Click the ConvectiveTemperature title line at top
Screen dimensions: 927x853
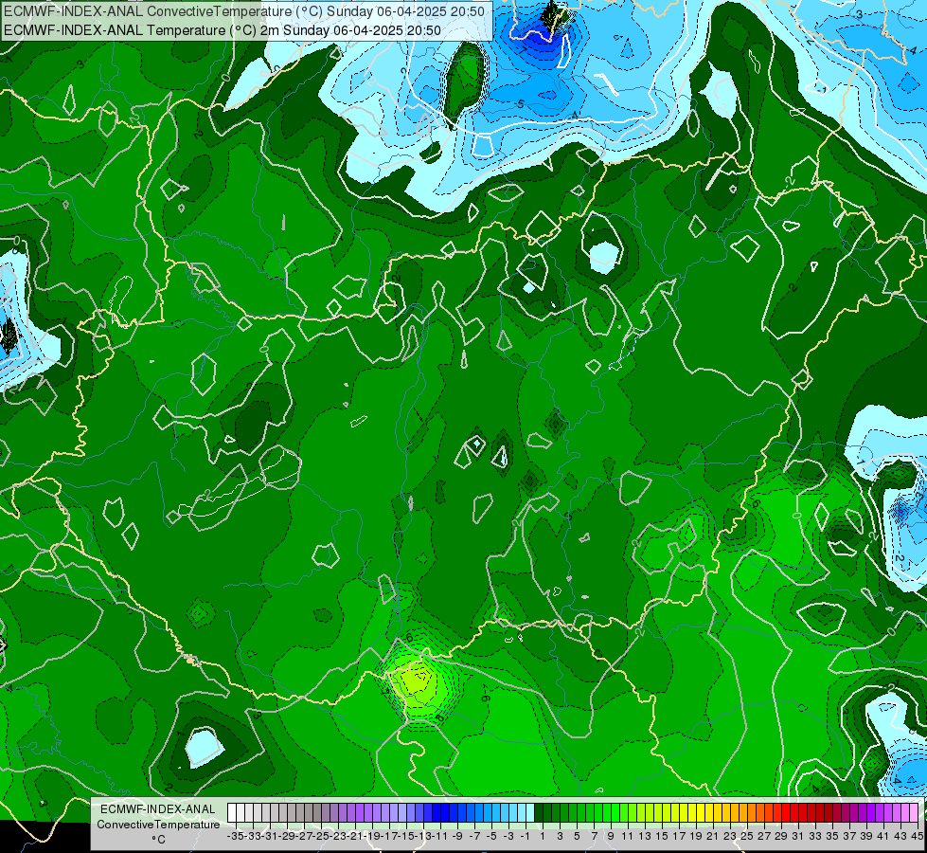coord(244,11)
